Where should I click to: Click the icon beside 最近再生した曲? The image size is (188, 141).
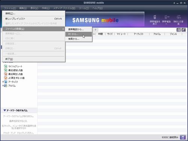pos(6,74)
